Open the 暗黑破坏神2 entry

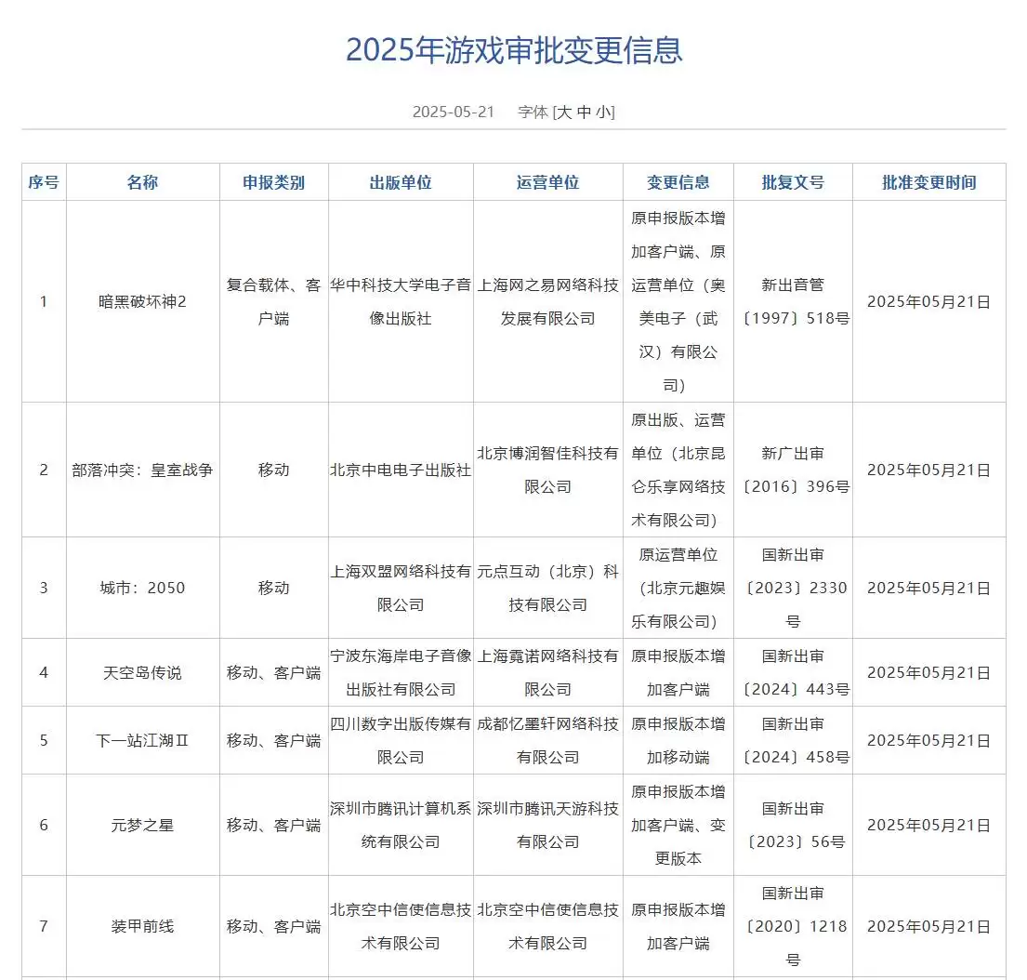[x=142, y=300]
